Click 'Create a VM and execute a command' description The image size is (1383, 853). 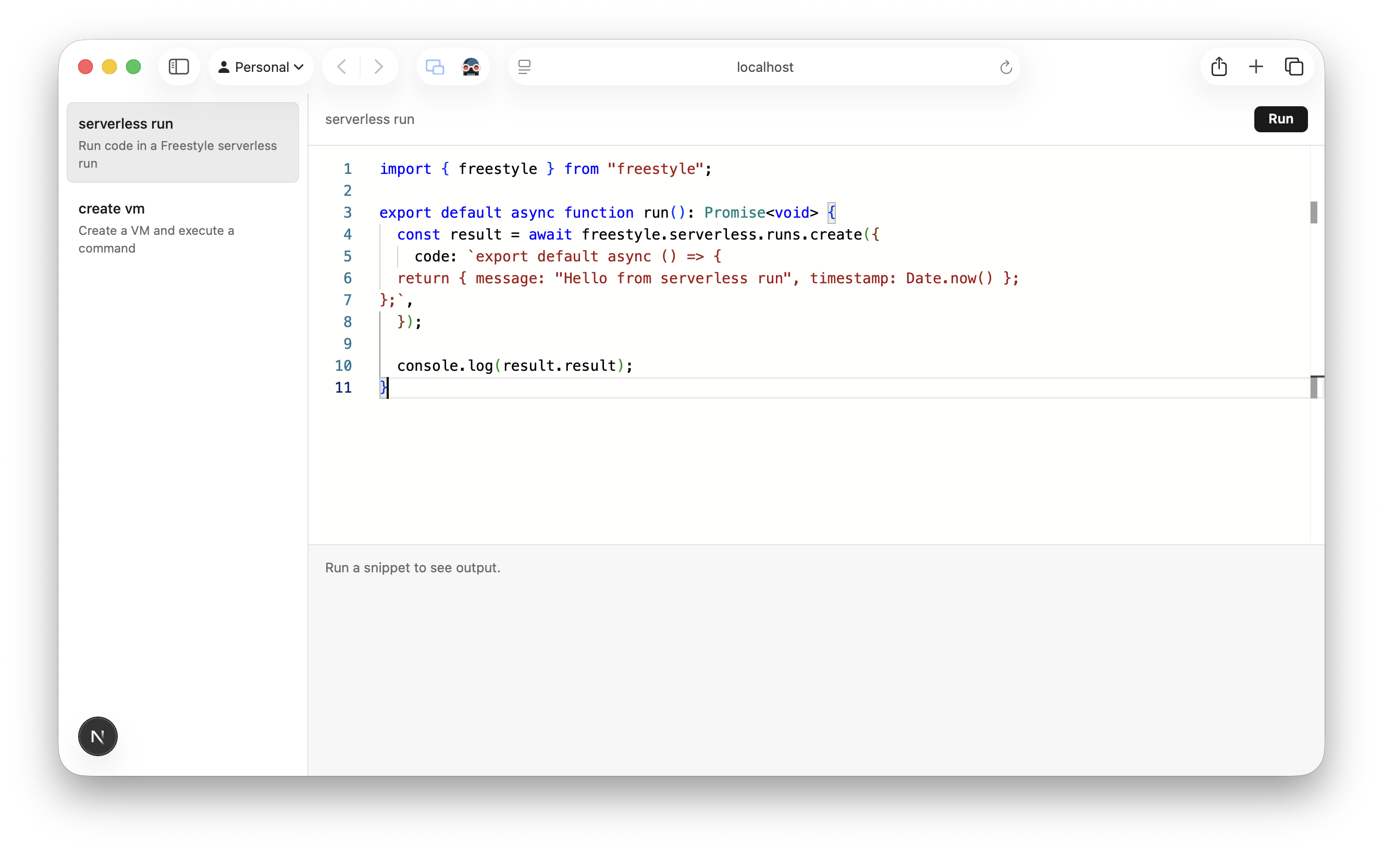click(156, 239)
